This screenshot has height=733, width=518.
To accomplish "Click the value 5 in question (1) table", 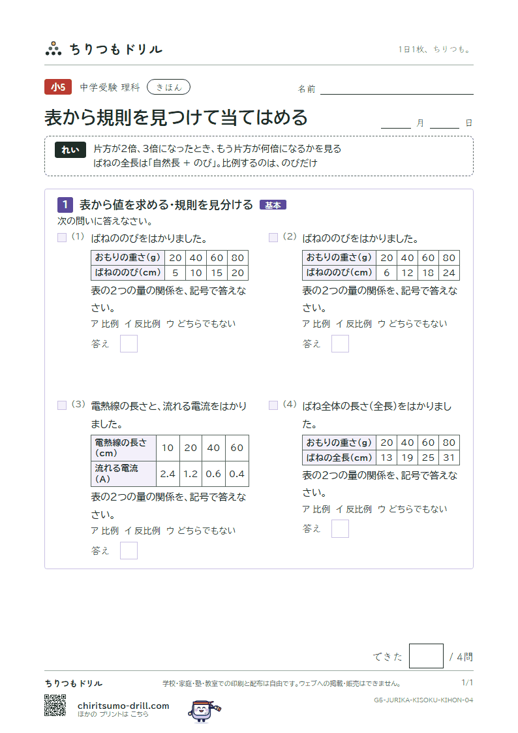I will 175,273.
